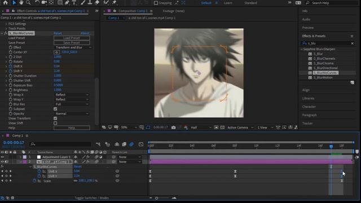The width and height of the screenshot is (361, 203).
Task: Click the Center XY crosshair button
Action: coord(56,52)
